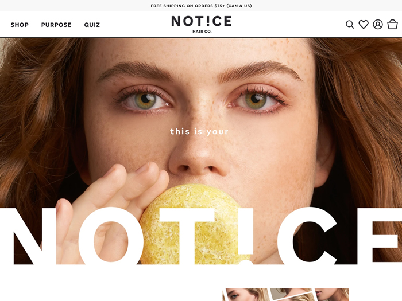Click the large white letter C in headline
The height and width of the screenshot is (301, 402).
point(308,236)
